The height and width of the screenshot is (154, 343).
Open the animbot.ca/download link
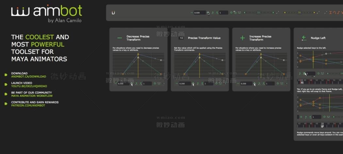pos(29,77)
